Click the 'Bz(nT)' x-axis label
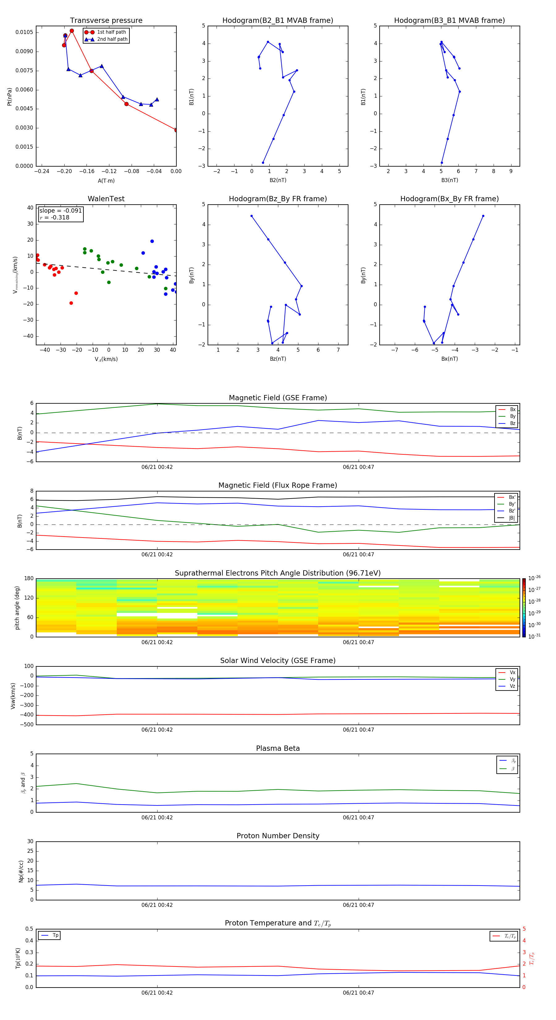The width and height of the screenshot is (556, 1020). point(278,359)
